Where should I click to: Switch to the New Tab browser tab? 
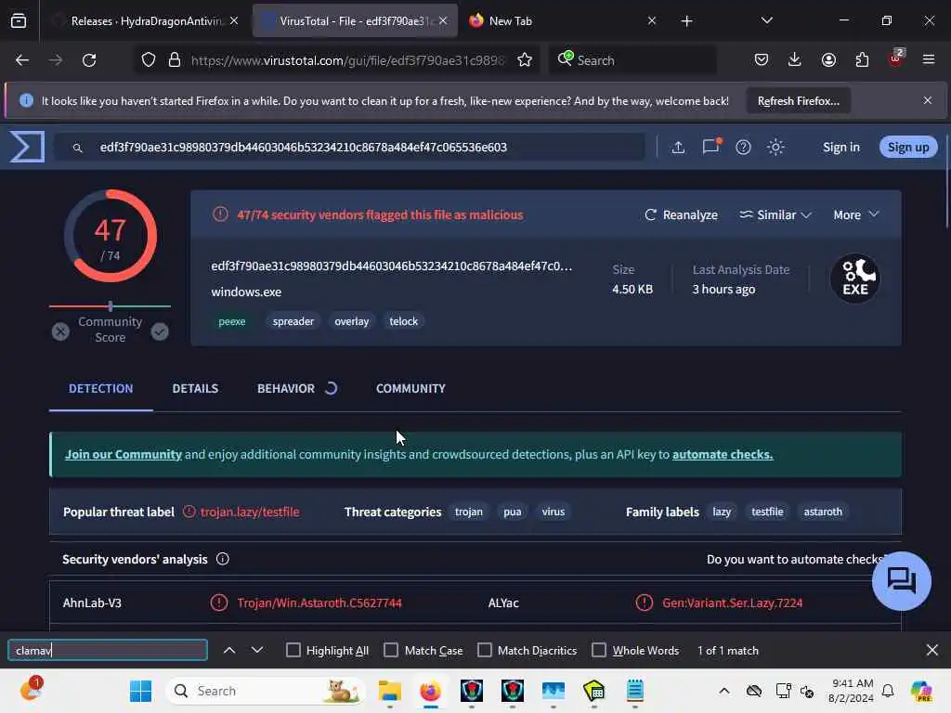(561, 21)
